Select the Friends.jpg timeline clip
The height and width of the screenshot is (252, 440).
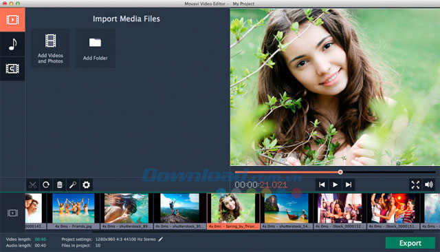pyautogui.click(x=74, y=211)
